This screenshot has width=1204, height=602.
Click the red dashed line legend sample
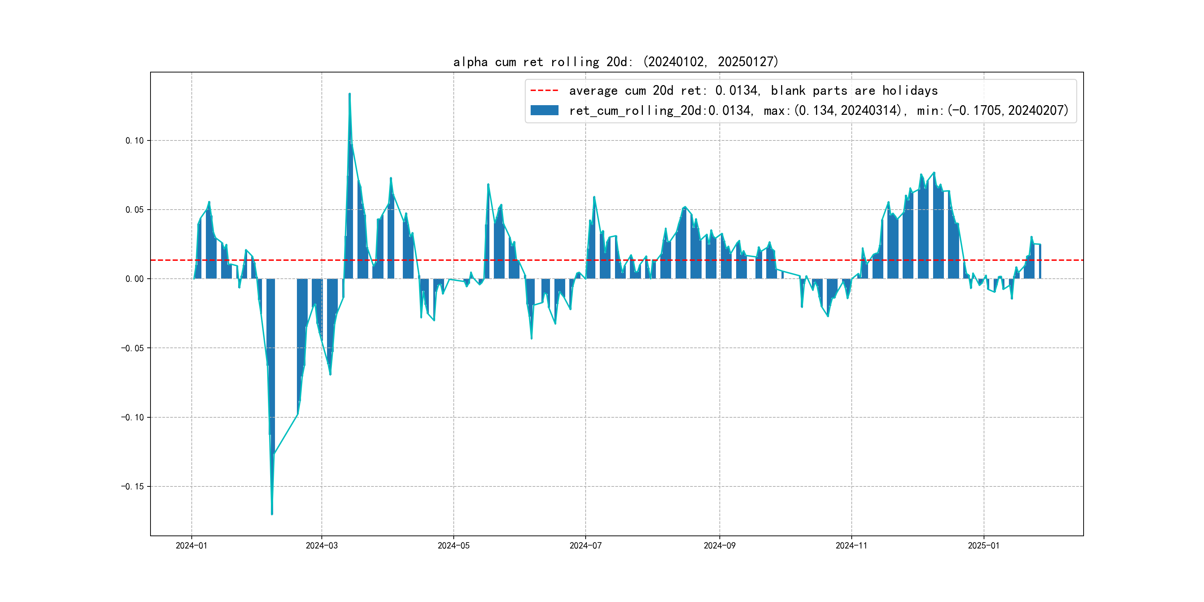(544, 91)
